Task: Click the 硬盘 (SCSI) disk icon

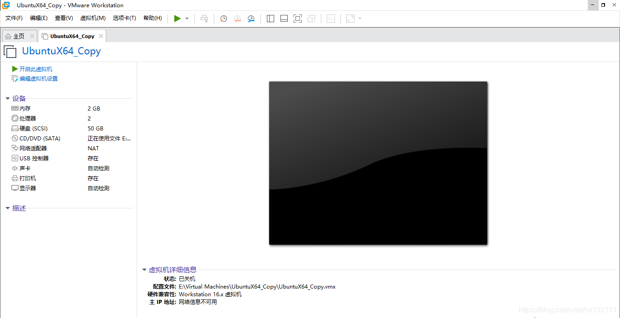Action: [15, 129]
